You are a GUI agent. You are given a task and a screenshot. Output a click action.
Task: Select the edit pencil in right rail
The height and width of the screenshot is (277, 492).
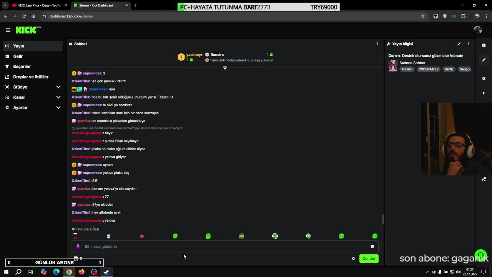484,60
